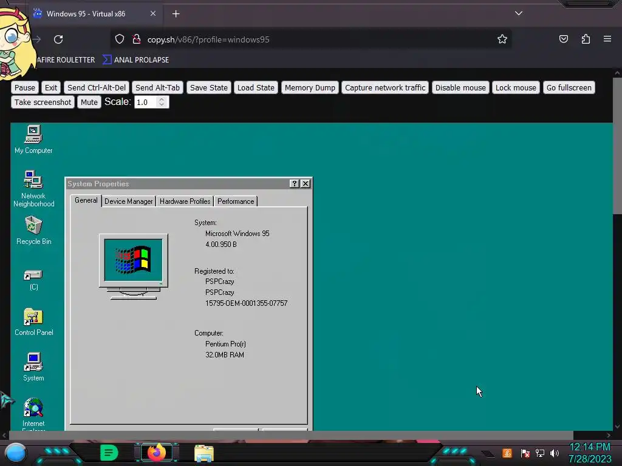
Task: Select the Windows 95 - Virtual x86 tab
Action: (x=94, y=14)
